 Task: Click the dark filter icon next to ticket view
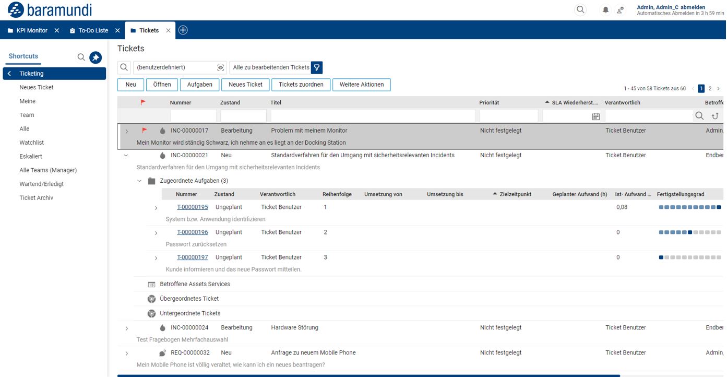pyautogui.click(x=316, y=67)
